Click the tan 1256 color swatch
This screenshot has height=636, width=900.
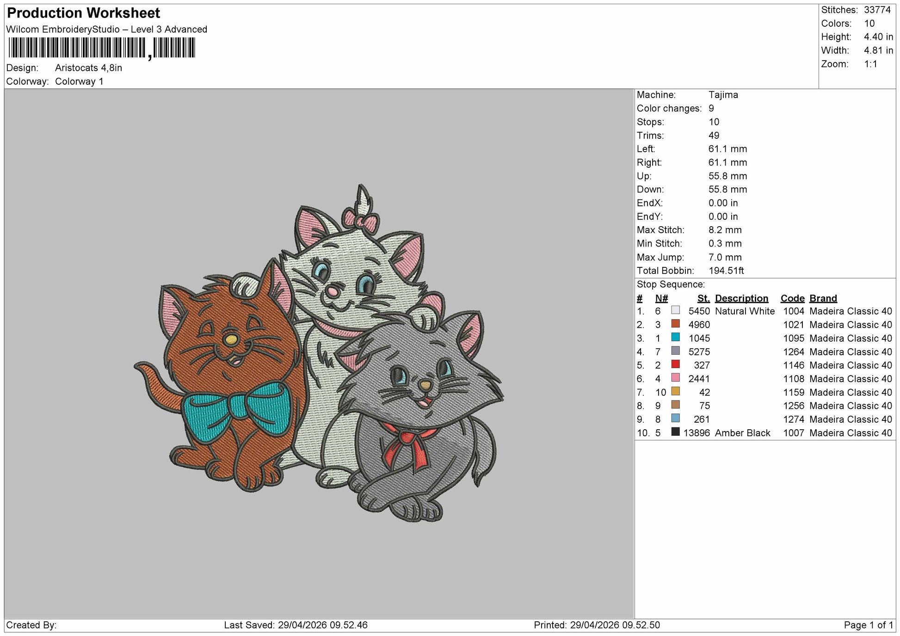coord(675,405)
